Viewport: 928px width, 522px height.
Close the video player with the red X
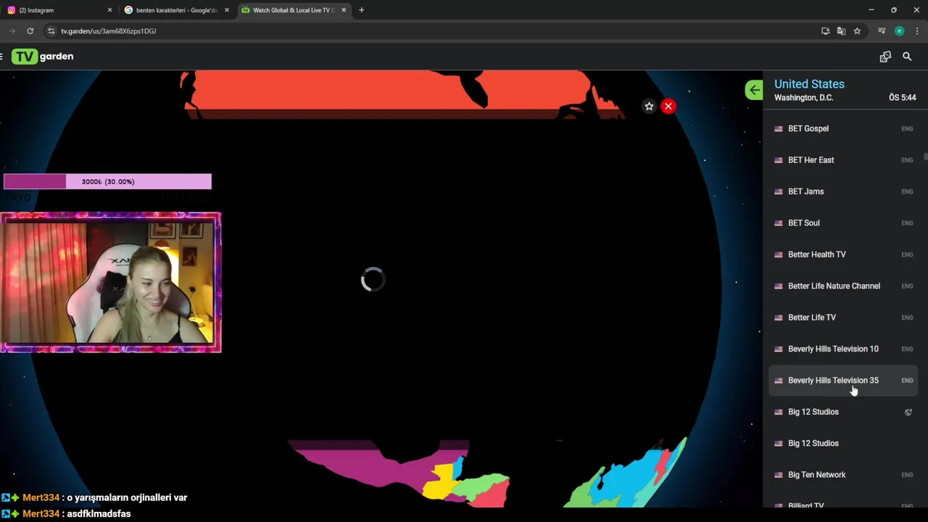pos(668,107)
